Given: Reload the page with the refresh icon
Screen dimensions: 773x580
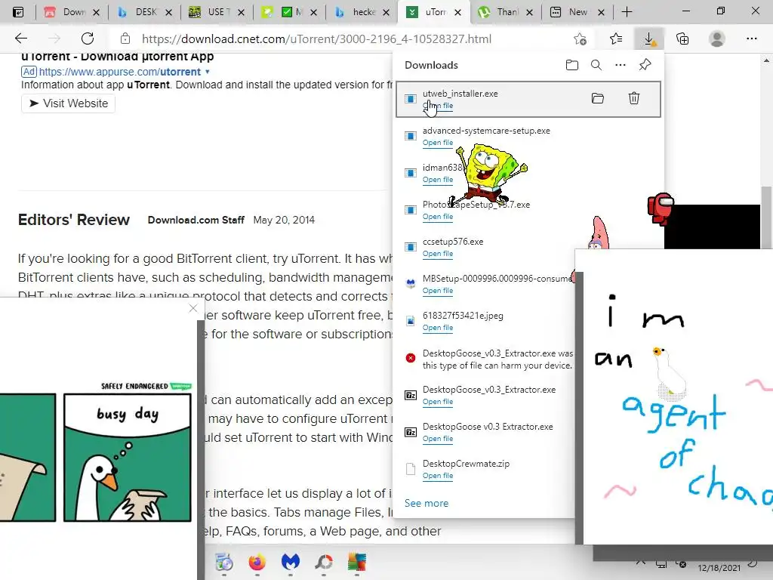Looking at the screenshot, I should 88,39.
